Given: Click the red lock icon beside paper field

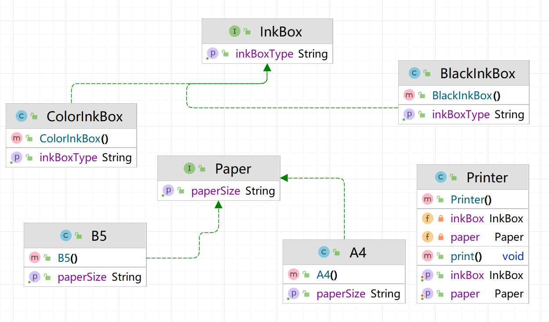Looking at the screenshot, I should (x=441, y=237).
